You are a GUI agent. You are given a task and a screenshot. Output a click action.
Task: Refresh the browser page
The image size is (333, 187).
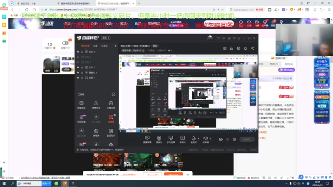(27, 10)
